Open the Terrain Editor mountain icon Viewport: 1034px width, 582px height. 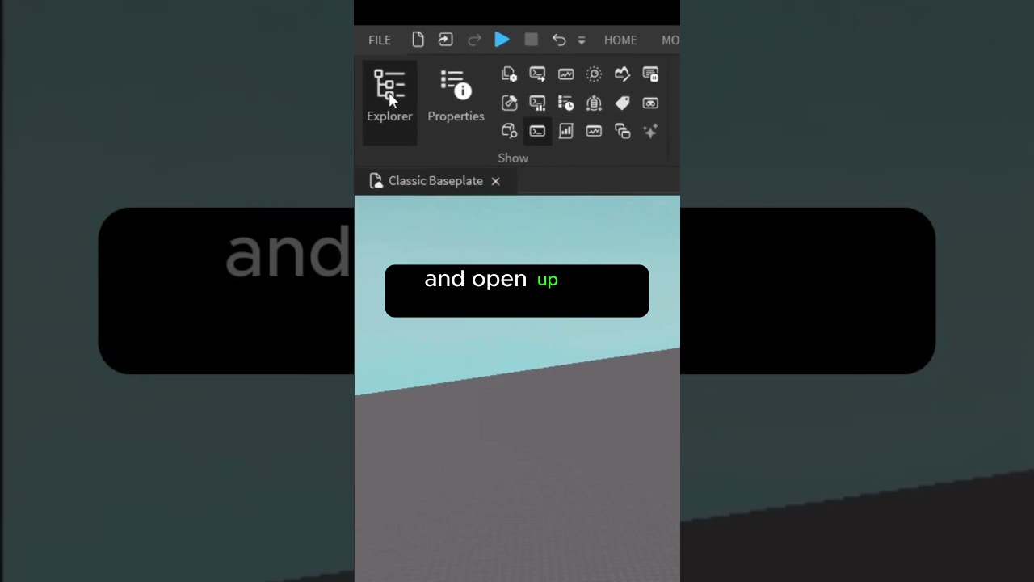(x=622, y=74)
